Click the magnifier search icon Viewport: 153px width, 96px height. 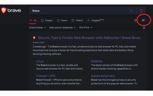[x=141, y=10]
